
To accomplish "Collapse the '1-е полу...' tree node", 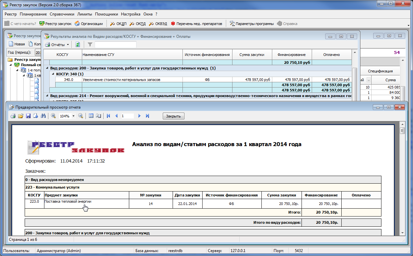I will click(17, 70).
